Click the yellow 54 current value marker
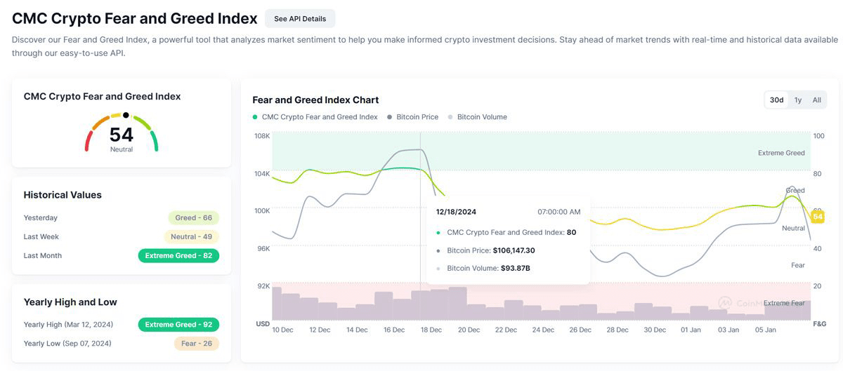 click(818, 217)
